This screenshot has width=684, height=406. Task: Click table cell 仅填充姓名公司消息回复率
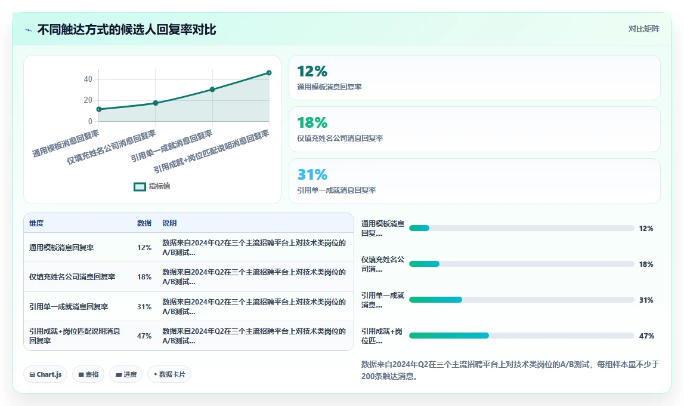(72, 277)
